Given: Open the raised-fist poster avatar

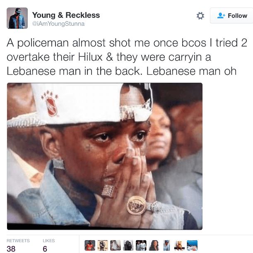Looking at the screenshot, I should pyautogui.click(x=103, y=246).
